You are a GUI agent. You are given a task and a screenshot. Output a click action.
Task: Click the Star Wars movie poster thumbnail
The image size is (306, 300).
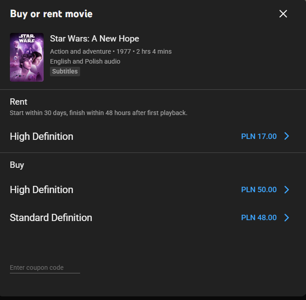pos(27,57)
